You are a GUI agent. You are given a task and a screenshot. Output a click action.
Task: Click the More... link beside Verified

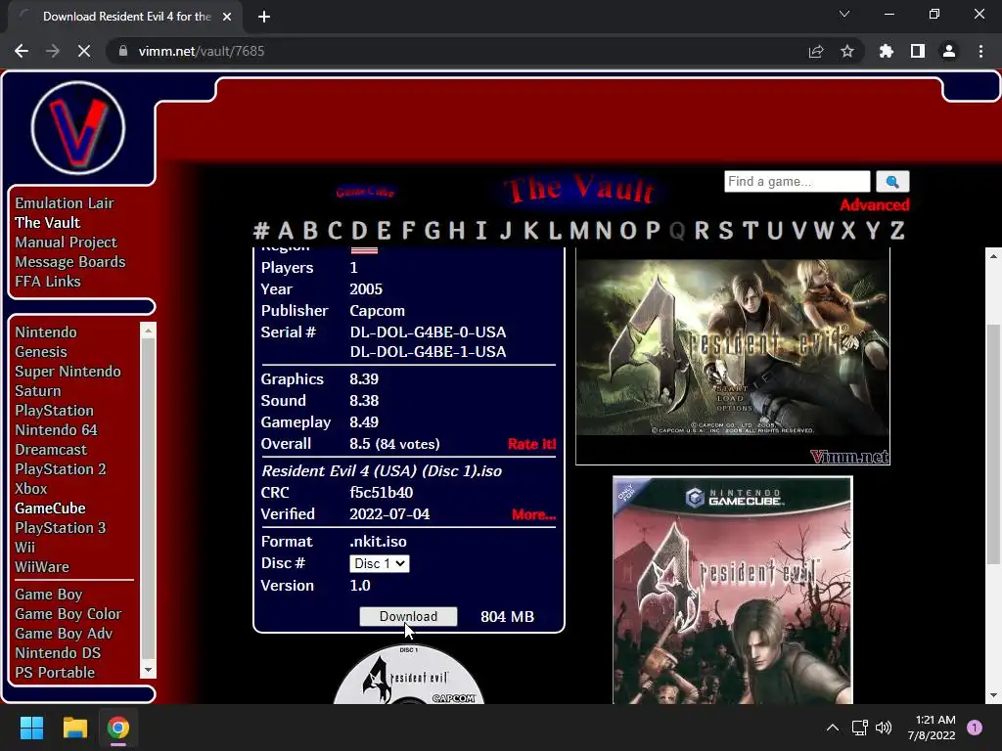(x=533, y=514)
